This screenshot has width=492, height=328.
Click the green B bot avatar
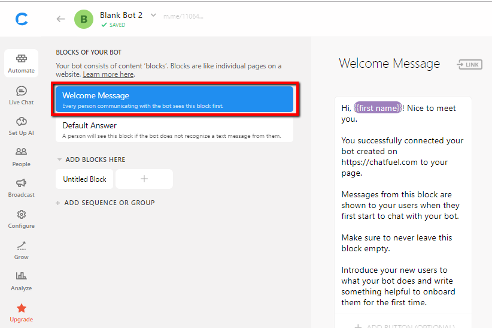(84, 19)
